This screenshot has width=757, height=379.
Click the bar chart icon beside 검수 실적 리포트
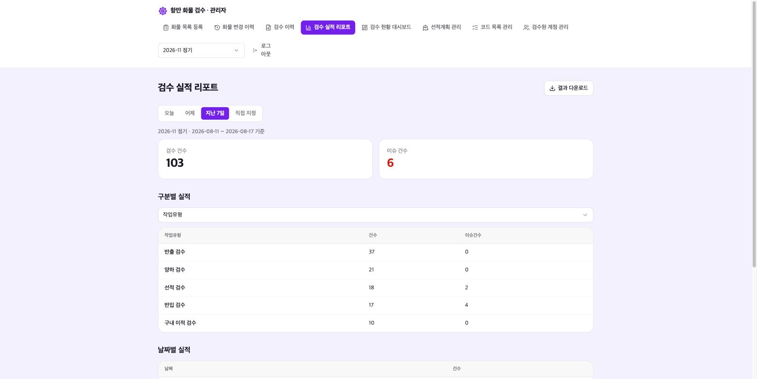[308, 28]
